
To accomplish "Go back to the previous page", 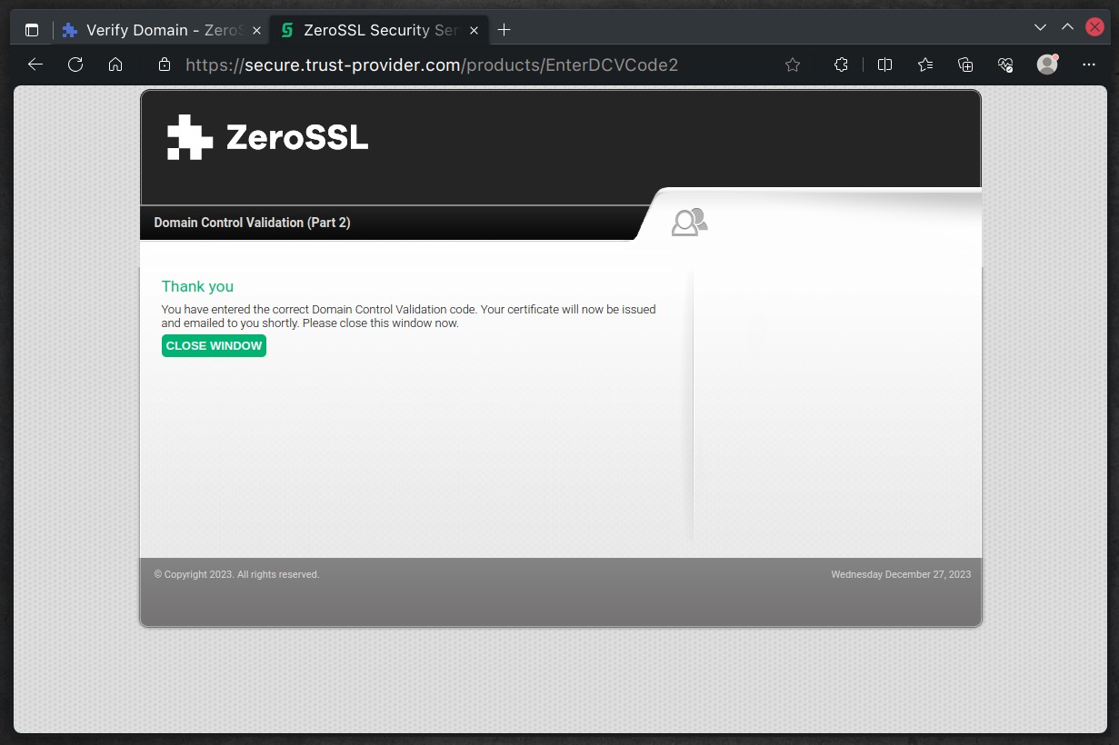I will 35,65.
